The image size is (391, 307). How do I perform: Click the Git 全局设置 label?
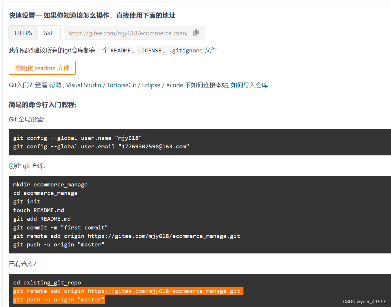[26, 119]
